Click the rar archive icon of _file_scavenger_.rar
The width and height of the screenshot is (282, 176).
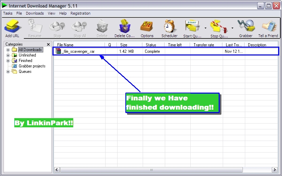click(x=58, y=51)
